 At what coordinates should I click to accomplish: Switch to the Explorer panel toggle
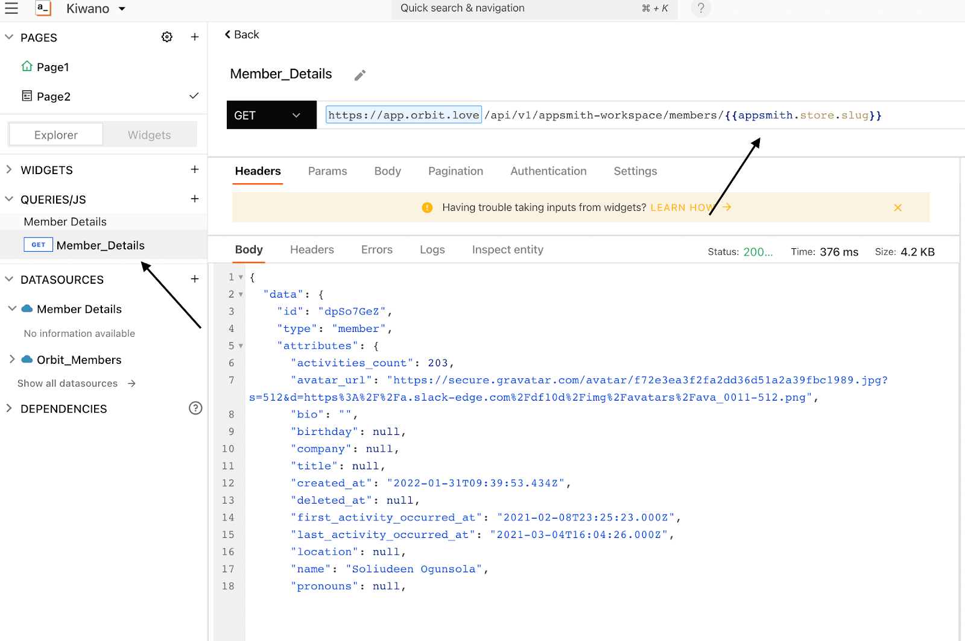[56, 135]
